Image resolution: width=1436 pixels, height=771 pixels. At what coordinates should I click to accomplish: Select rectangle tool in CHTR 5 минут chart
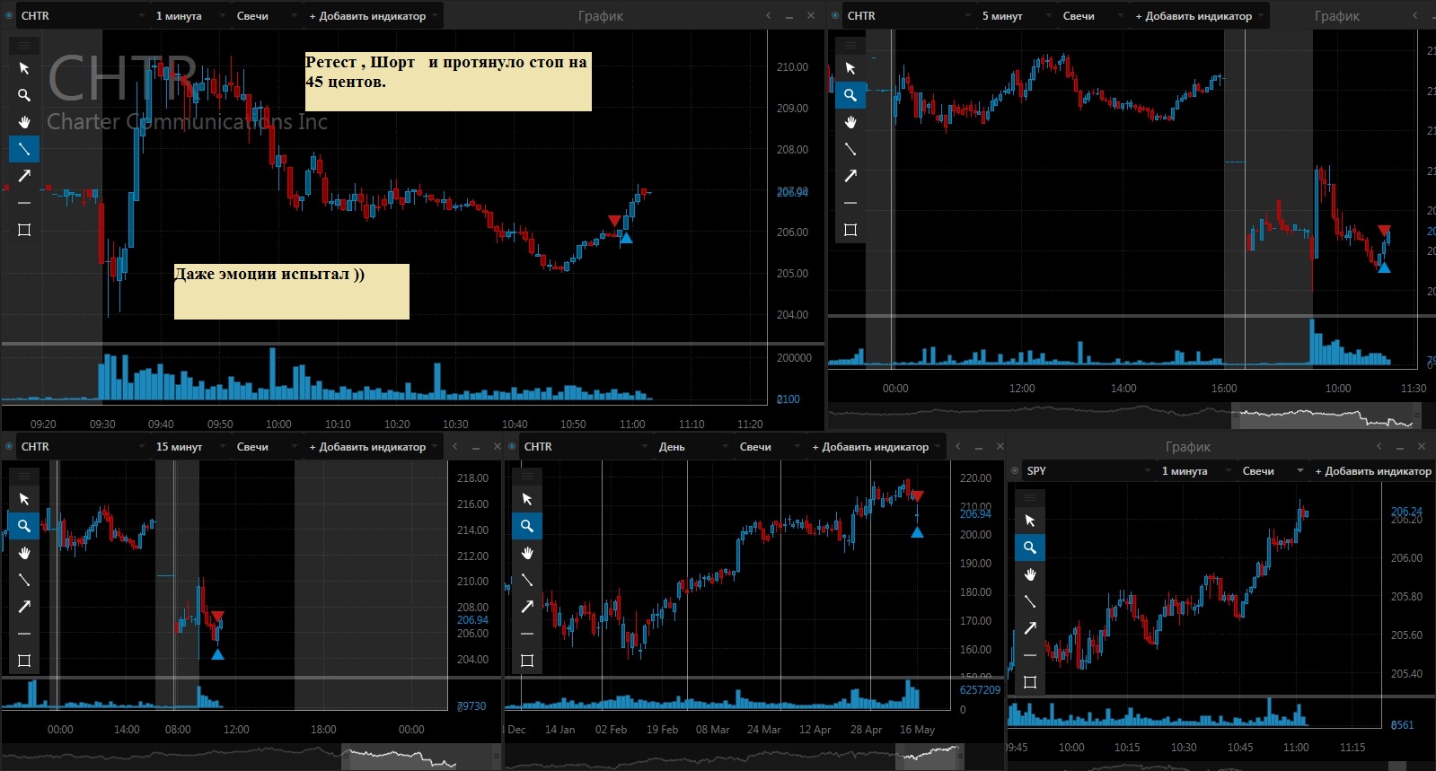click(x=850, y=230)
